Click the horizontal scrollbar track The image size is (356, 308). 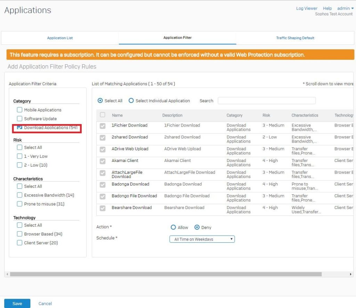pos(174,274)
